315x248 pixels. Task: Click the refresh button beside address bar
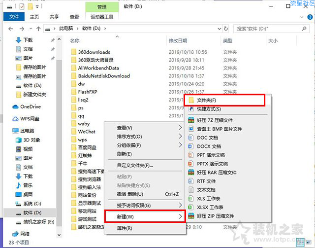[x=226, y=29]
